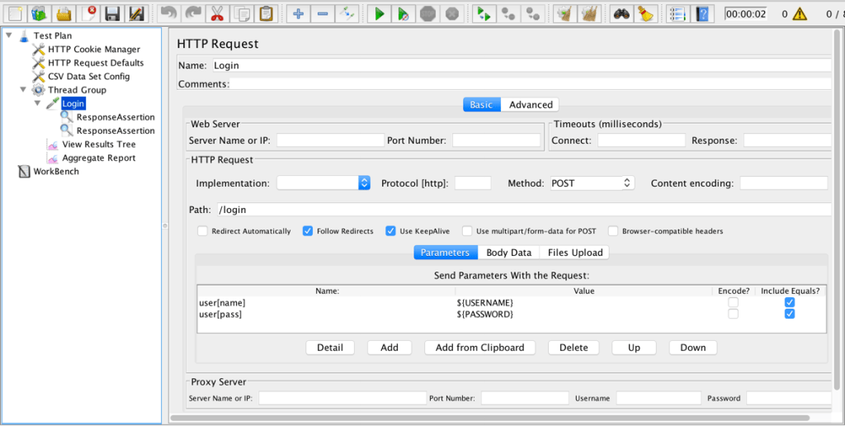Image resolution: width=845 pixels, height=426 pixels.
Task: Click the Open file folder icon
Action: tap(64, 13)
